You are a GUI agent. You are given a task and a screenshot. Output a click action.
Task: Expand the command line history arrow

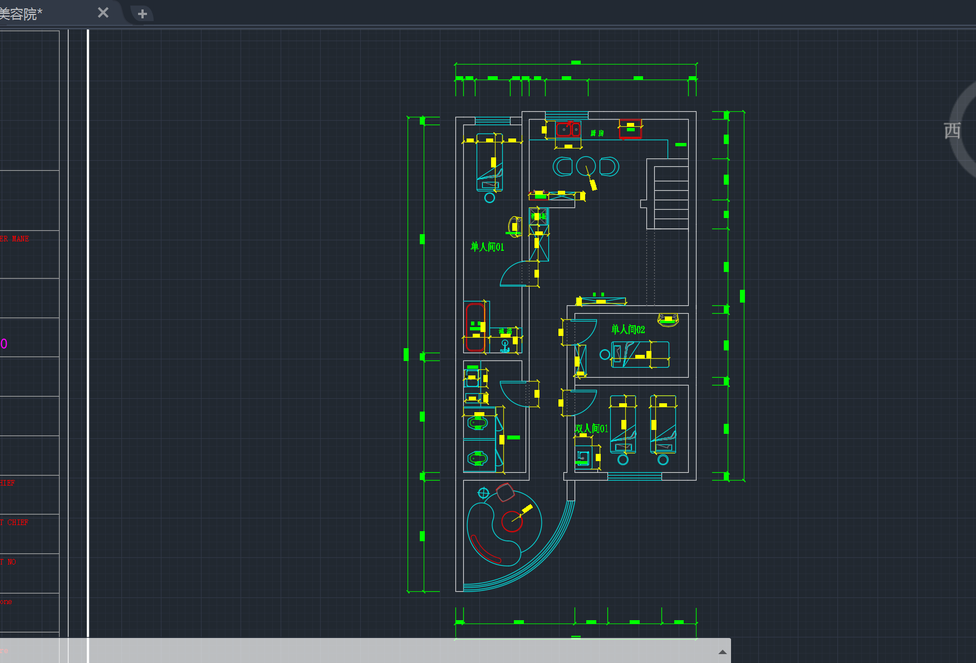722,652
